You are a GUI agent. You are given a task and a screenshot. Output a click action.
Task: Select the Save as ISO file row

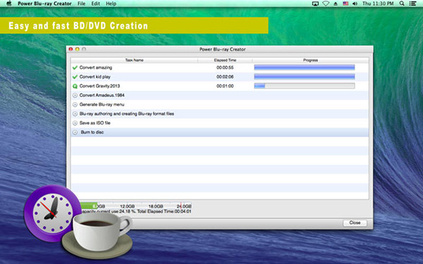point(220,123)
